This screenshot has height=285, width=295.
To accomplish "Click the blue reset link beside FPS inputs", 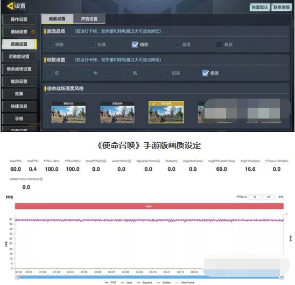I will [x=281, y=197].
